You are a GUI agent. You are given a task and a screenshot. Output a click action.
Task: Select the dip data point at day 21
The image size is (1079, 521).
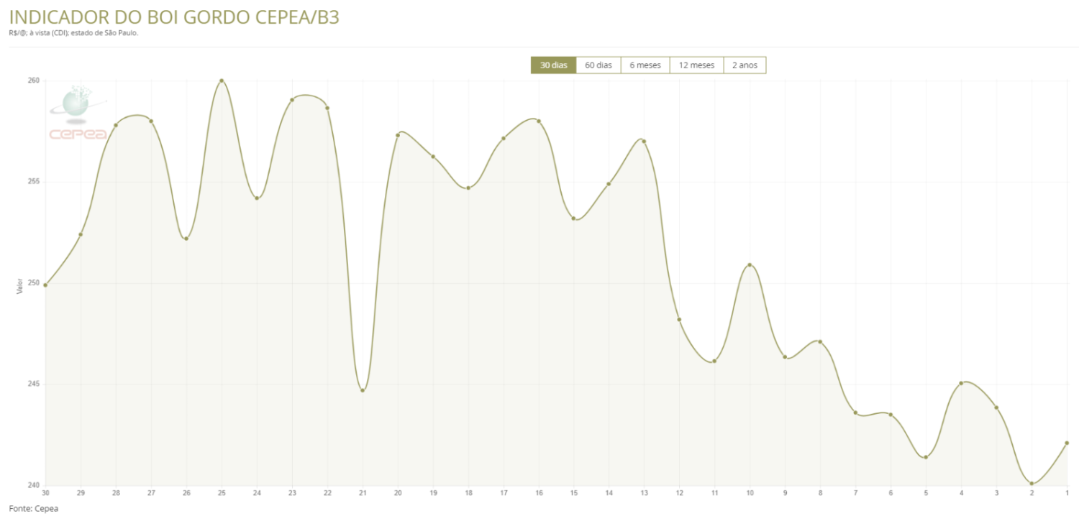[363, 390]
